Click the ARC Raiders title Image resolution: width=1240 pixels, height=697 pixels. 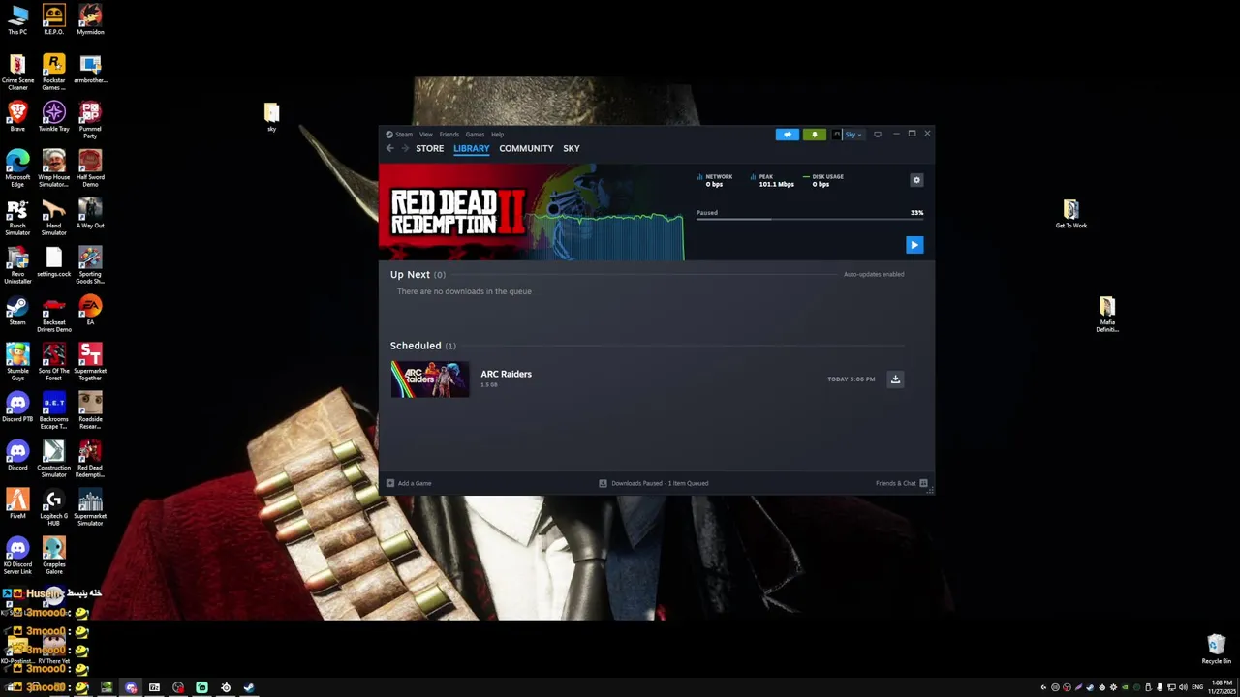(506, 374)
